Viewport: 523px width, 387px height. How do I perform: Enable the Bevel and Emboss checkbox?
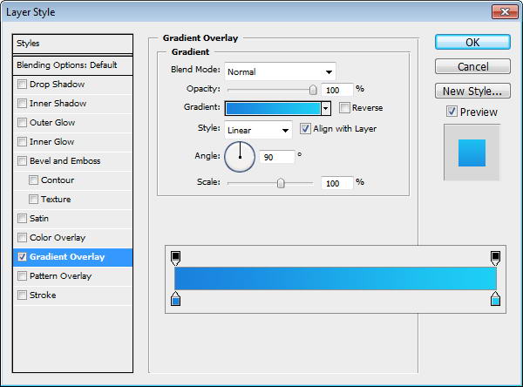coord(22,160)
